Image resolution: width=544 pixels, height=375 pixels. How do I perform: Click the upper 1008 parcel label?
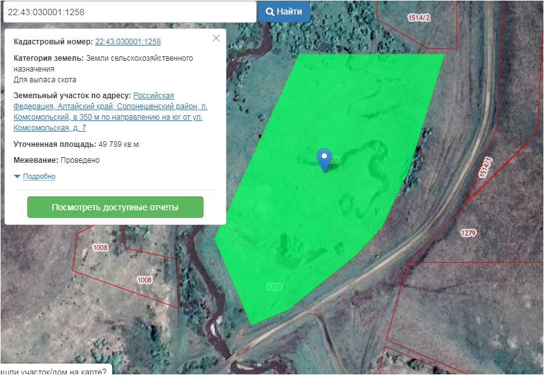100,247
